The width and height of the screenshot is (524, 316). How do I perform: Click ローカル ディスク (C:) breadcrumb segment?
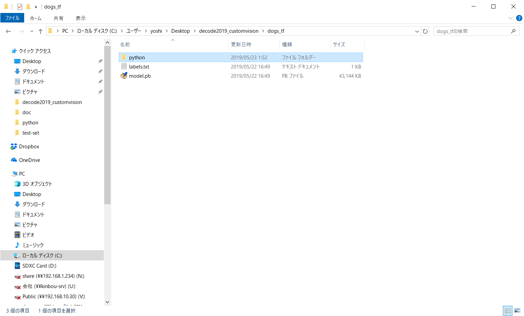[x=97, y=31]
